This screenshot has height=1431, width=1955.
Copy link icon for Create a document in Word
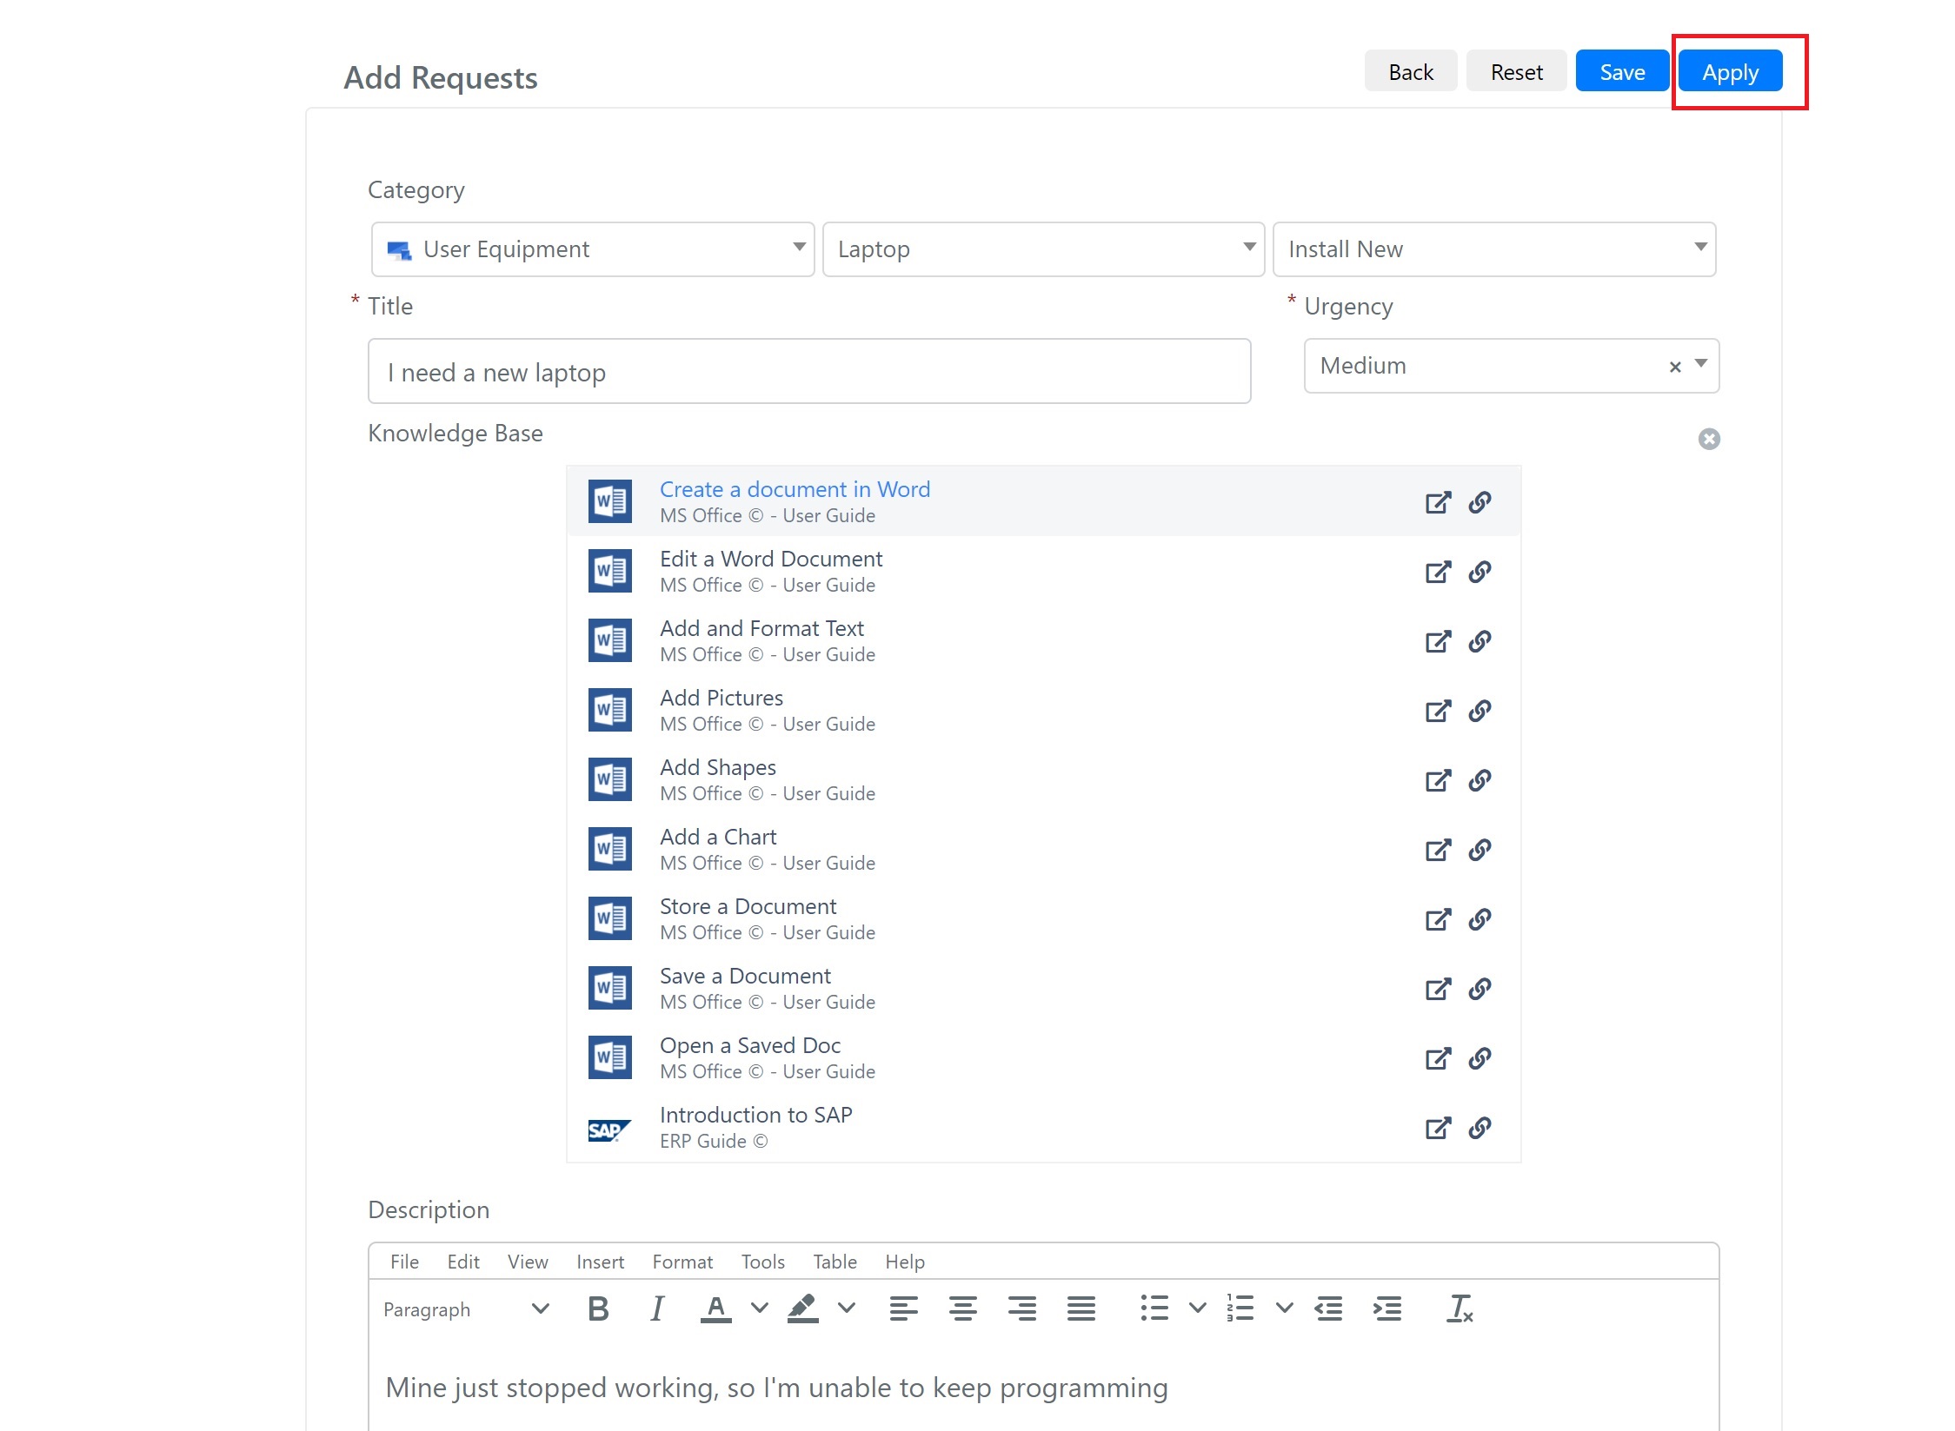coord(1480,502)
